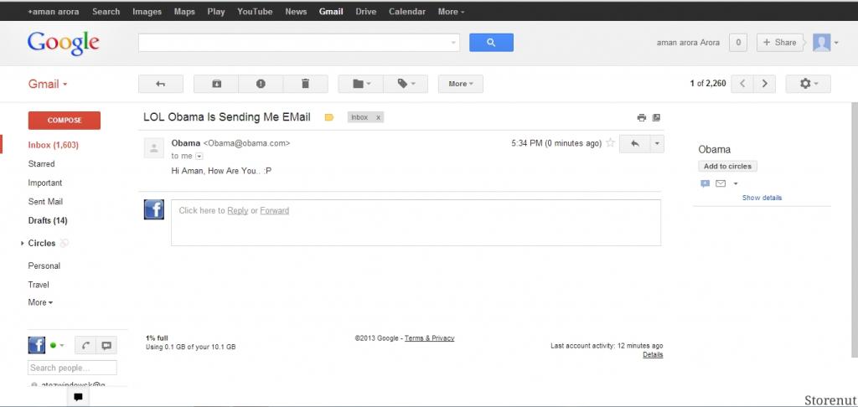Click the Forward link

(274, 210)
